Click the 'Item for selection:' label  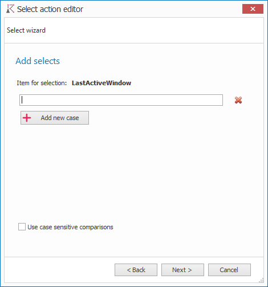[x=42, y=83]
